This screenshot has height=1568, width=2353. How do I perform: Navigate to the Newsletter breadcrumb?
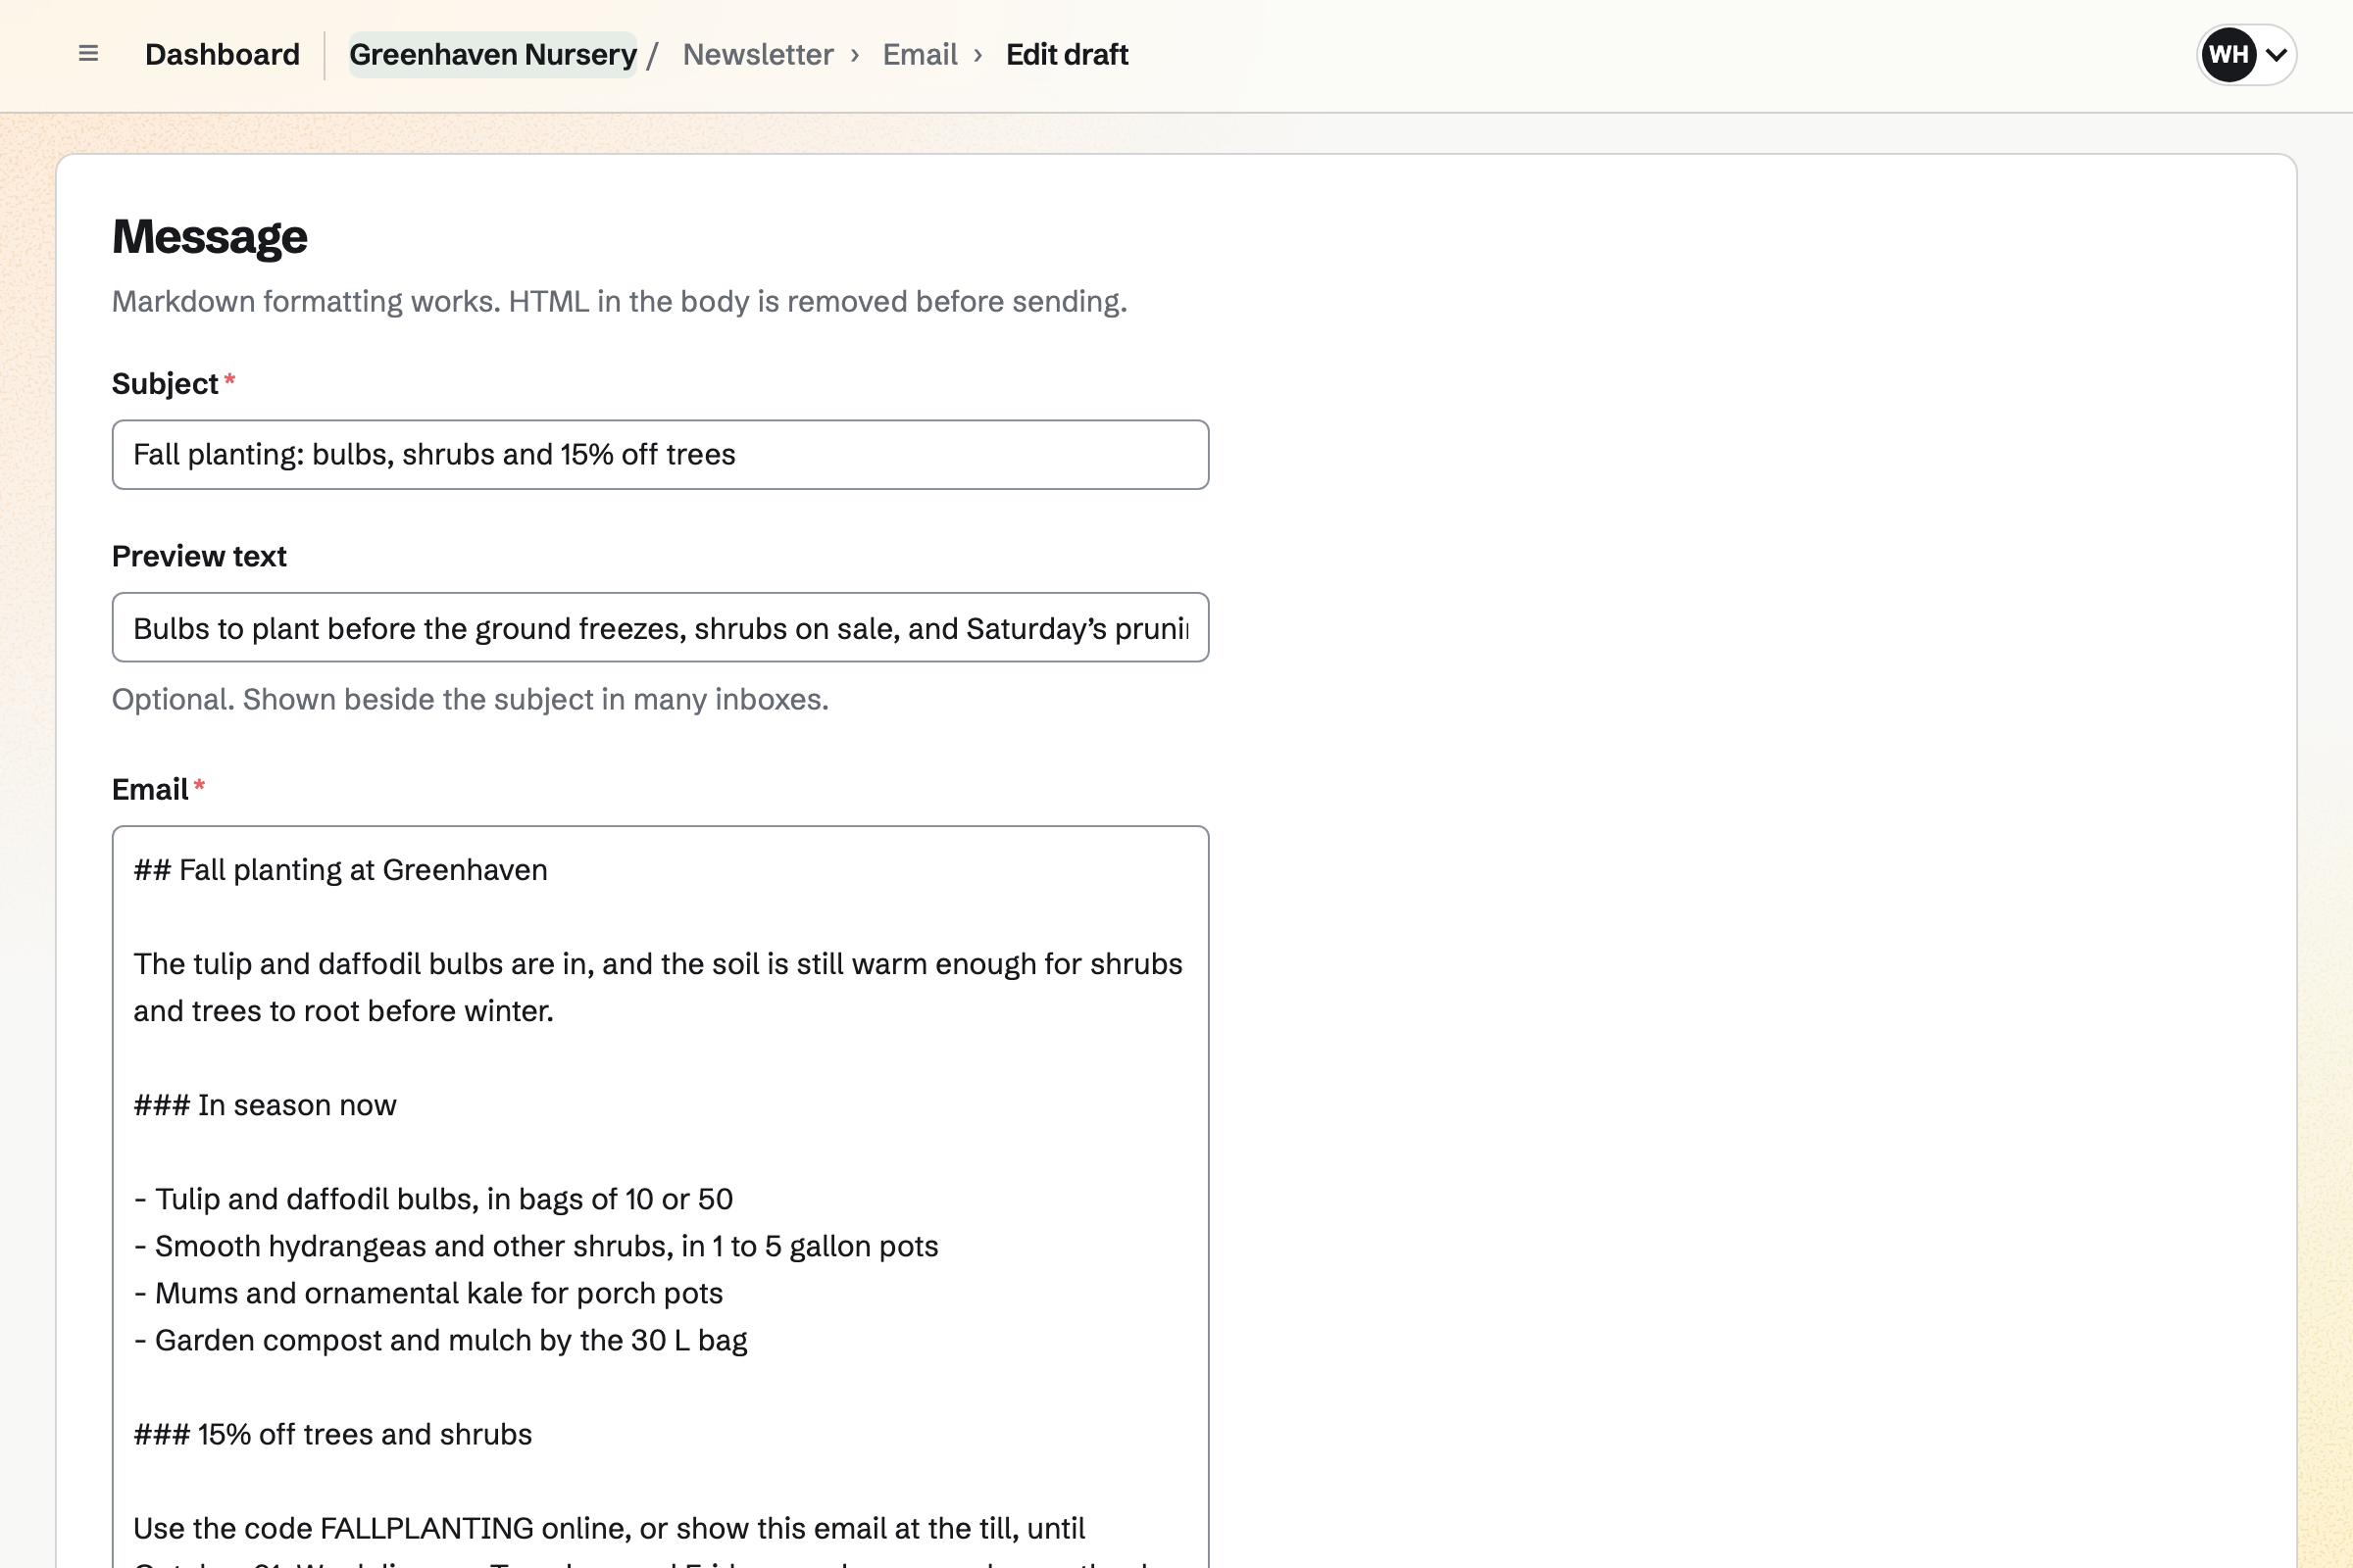(x=757, y=54)
